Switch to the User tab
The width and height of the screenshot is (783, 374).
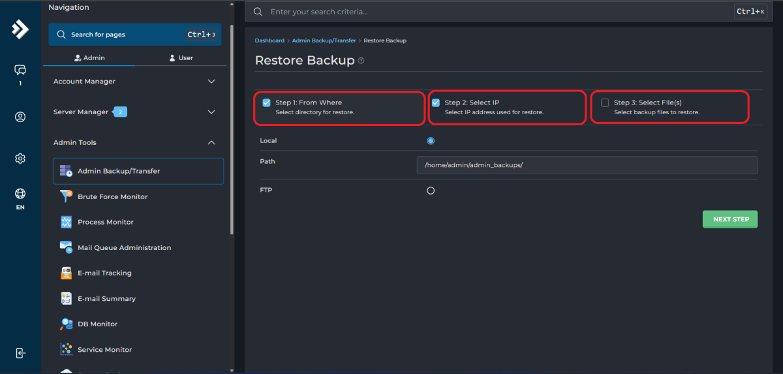click(x=181, y=58)
